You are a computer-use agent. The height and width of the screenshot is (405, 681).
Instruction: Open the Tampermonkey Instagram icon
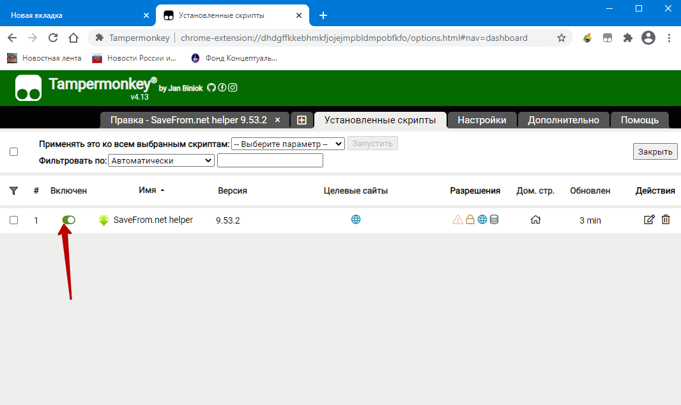tap(233, 88)
